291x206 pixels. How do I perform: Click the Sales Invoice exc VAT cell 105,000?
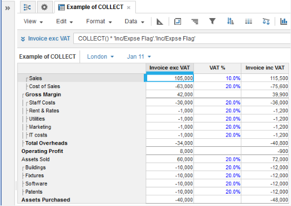pyautogui.click(x=170, y=78)
